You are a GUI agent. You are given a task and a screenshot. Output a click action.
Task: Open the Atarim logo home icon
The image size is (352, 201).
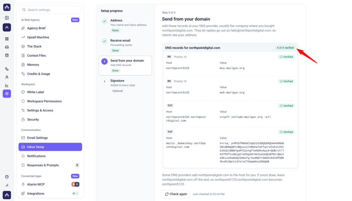(7, 8)
